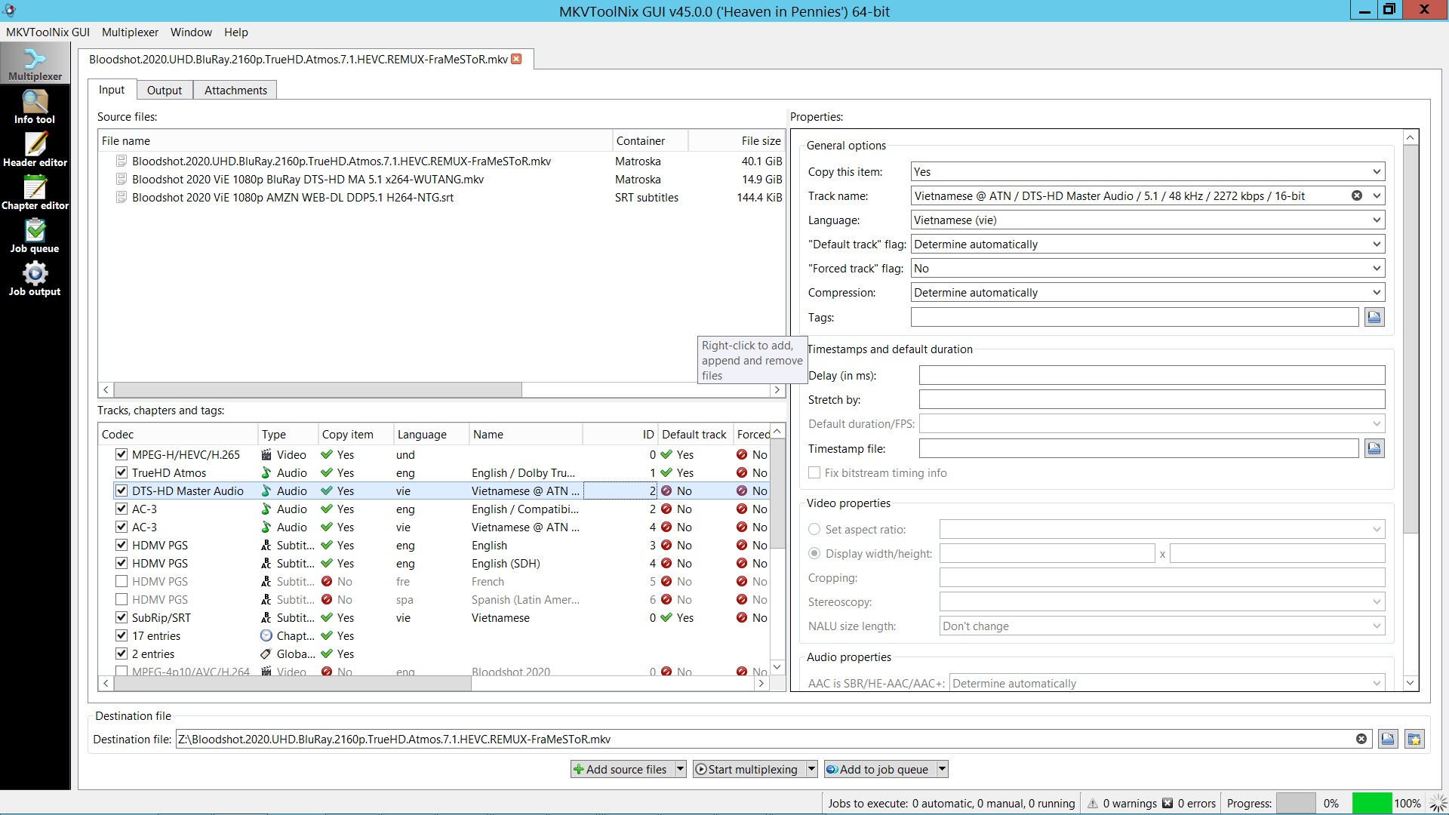Click the chapters icon for 17 entries row
Image resolution: width=1449 pixels, height=815 pixels.
coord(266,635)
